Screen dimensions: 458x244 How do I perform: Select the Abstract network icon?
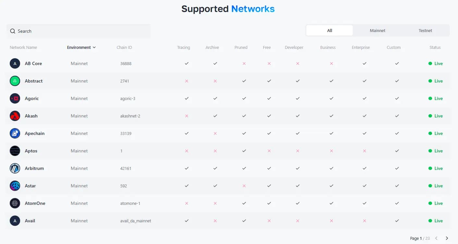point(15,81)
